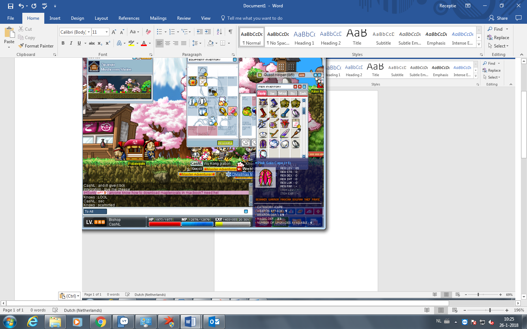Toggle Bold formatting
527x329 pixels.
(63, 43)
